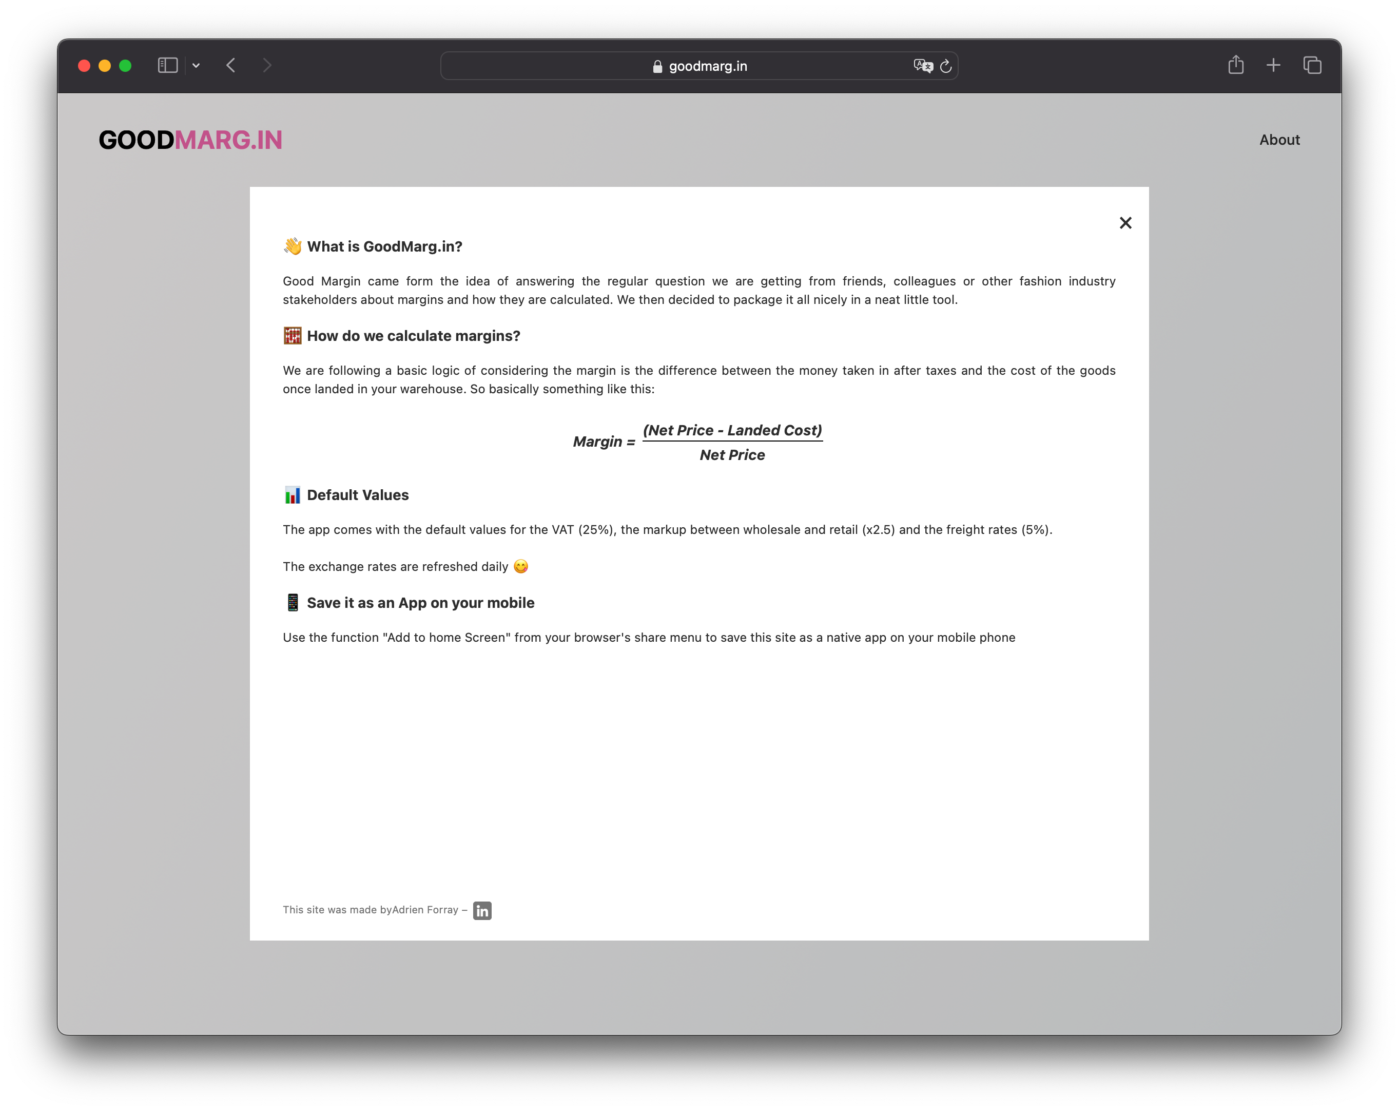Click the abacus emoji
Viewport: 1399px width, 1111px height.
point(292,335)
